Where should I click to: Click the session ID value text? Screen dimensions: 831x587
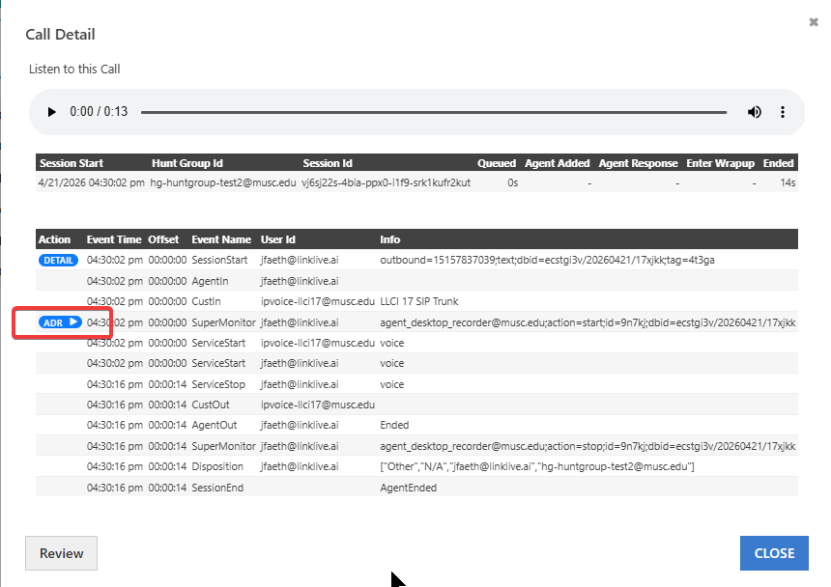pos(386,182)
